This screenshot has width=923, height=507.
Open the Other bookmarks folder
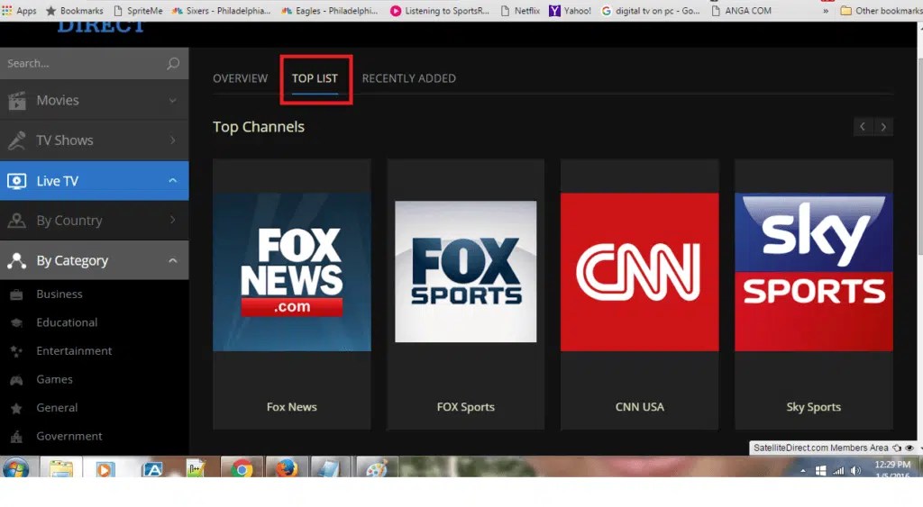point(881,11)
